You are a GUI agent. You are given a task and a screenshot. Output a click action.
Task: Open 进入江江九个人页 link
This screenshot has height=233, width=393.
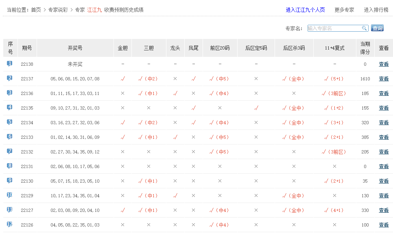(305, 10)
